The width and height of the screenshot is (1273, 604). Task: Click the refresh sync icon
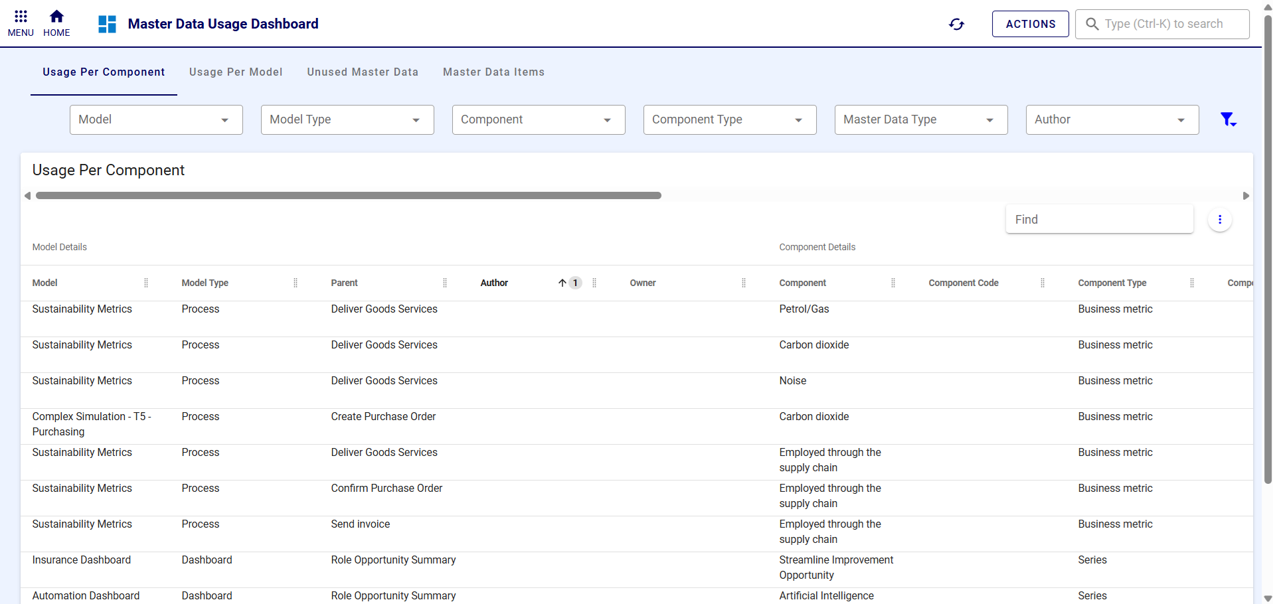[x=956, y=25]
